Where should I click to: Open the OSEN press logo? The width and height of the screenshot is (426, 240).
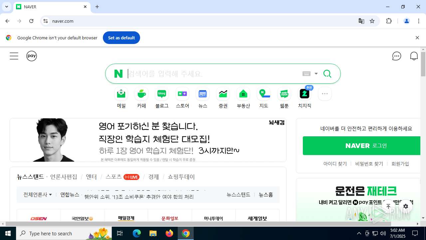click(x=39, y=218)
